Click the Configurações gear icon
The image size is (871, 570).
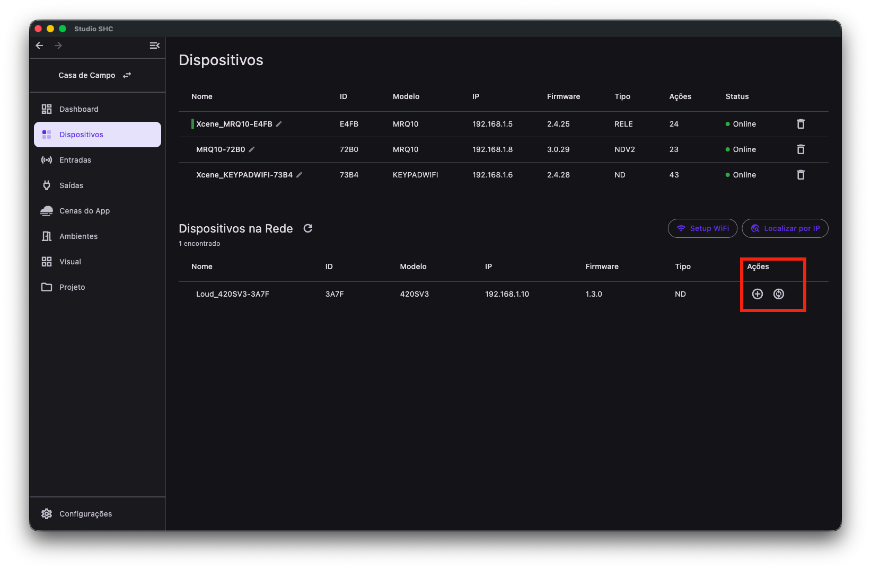coord(47,514)
